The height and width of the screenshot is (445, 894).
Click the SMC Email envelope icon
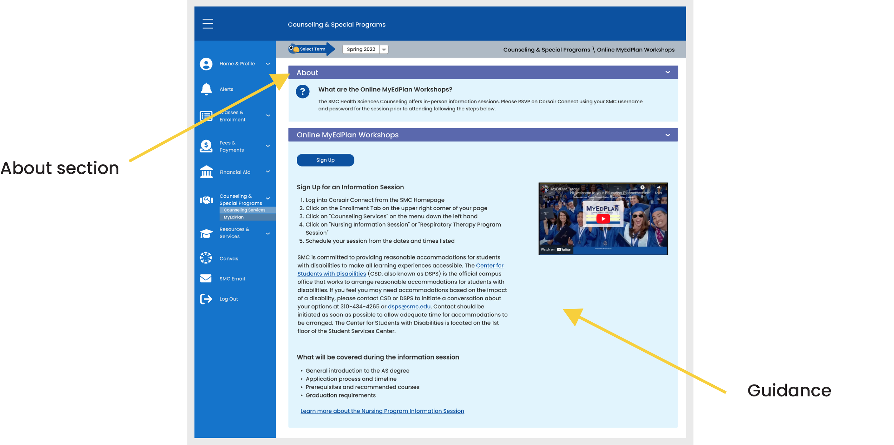(206, 278)
